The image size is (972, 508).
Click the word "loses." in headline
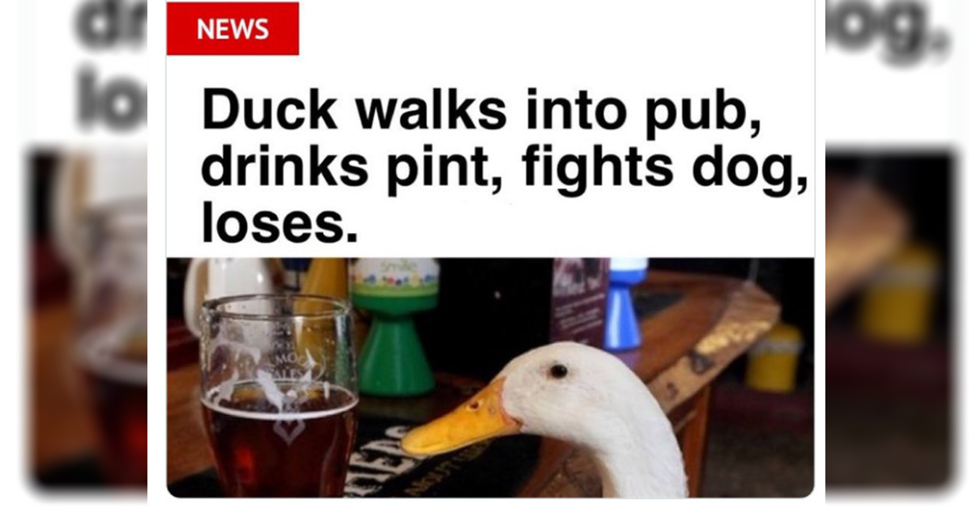tap(279, 226)
